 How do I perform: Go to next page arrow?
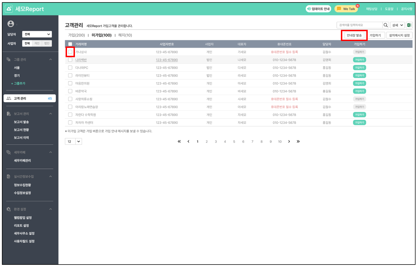point(289,141)
